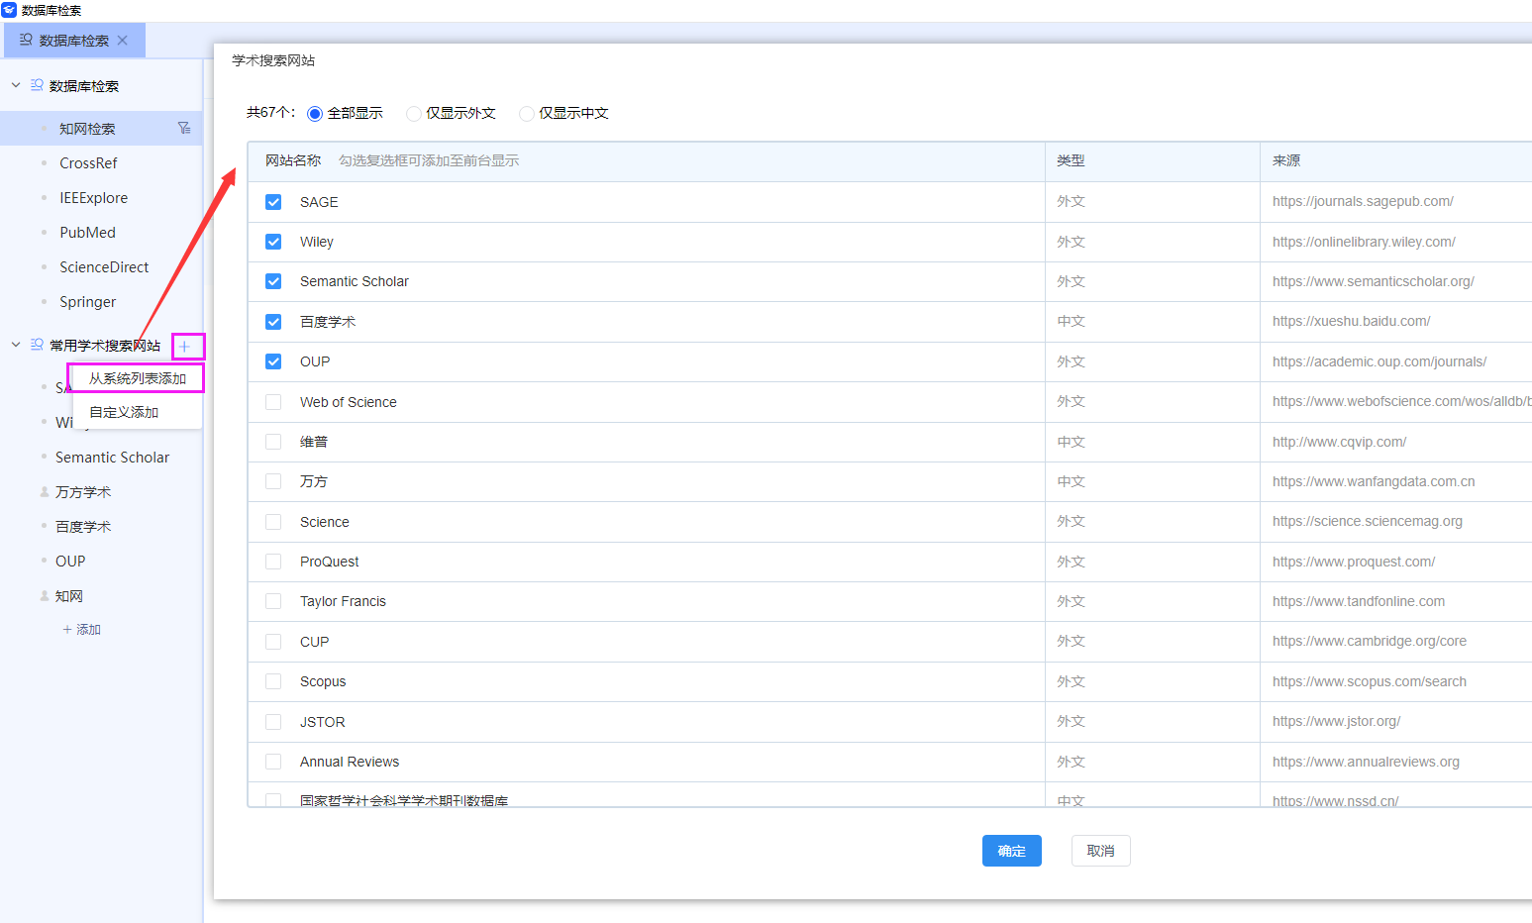Click the www.jstor.org source URL

point(1337,721)
